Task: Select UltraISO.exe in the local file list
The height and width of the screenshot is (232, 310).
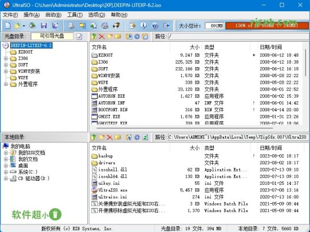Action: 113,190
